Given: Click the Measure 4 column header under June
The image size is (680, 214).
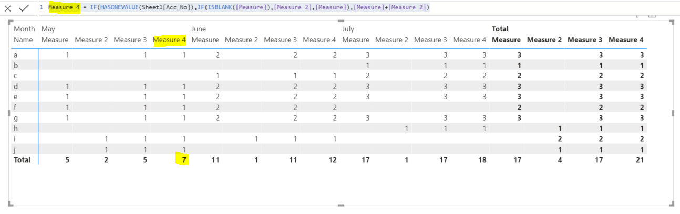Looking at the screenshot, I should (x=320, y=40).
